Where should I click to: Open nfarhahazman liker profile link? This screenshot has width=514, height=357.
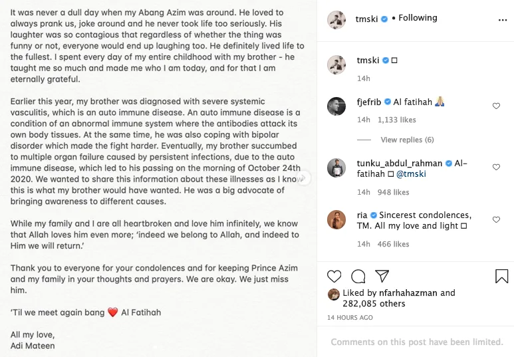[x=408, y=293]
